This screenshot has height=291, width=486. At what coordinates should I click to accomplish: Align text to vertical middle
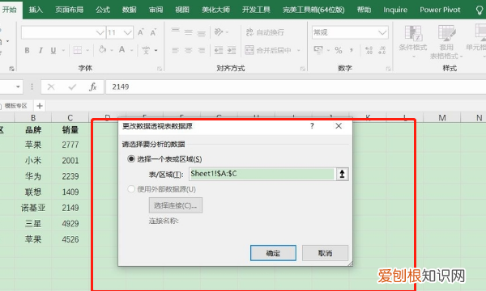click(189, 32)
